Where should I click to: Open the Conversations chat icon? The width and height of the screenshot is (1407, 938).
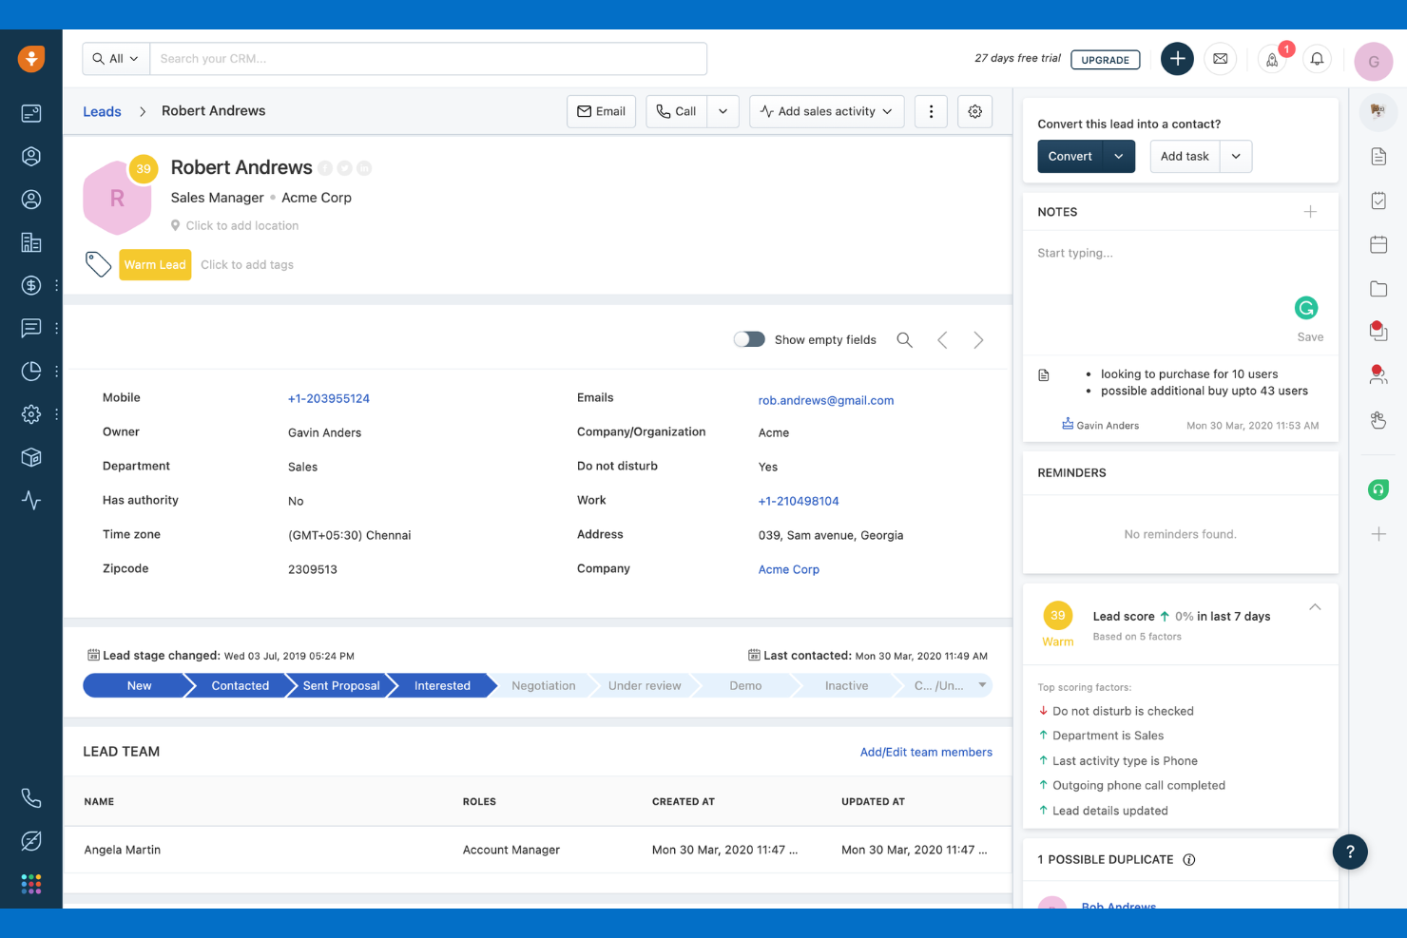(31, 328)
